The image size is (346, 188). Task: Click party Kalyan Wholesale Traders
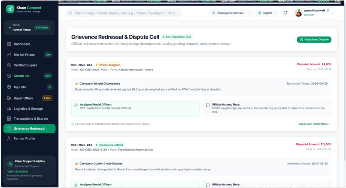tap(136, 70)
